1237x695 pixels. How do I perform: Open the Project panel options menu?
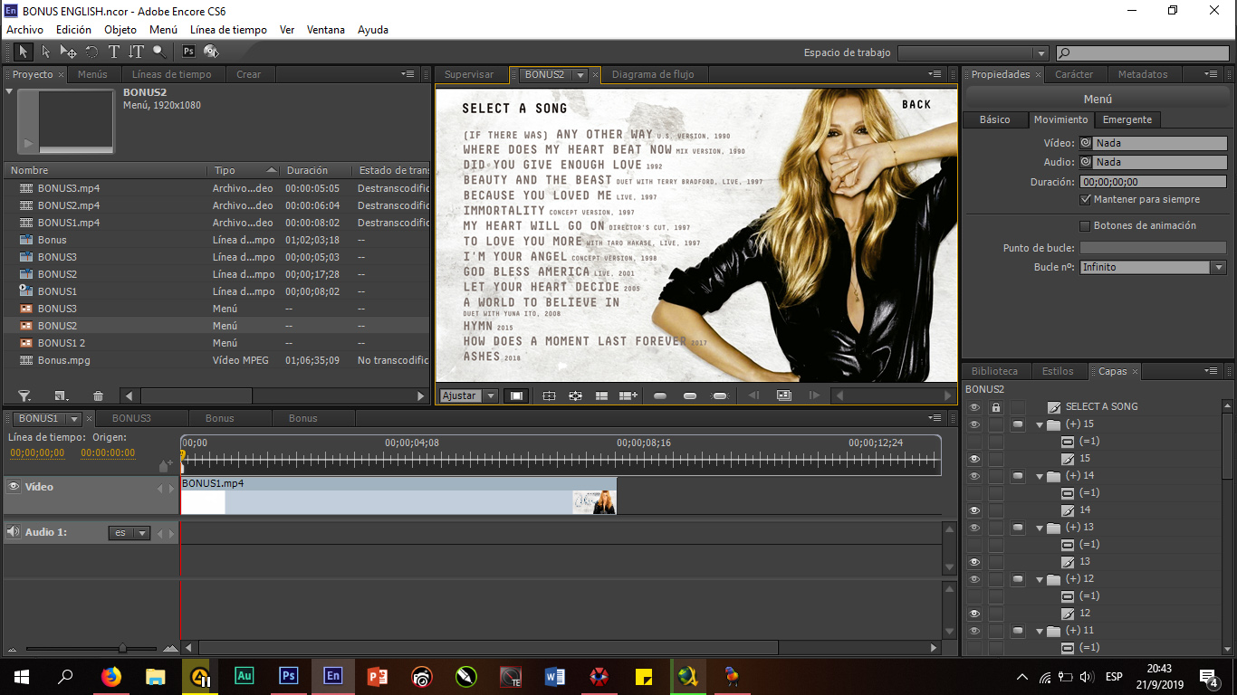pyautogui.click(x=408, y=74)
